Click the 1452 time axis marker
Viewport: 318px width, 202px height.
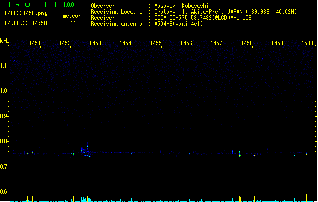pyautogui.click(x=65, y=43)
